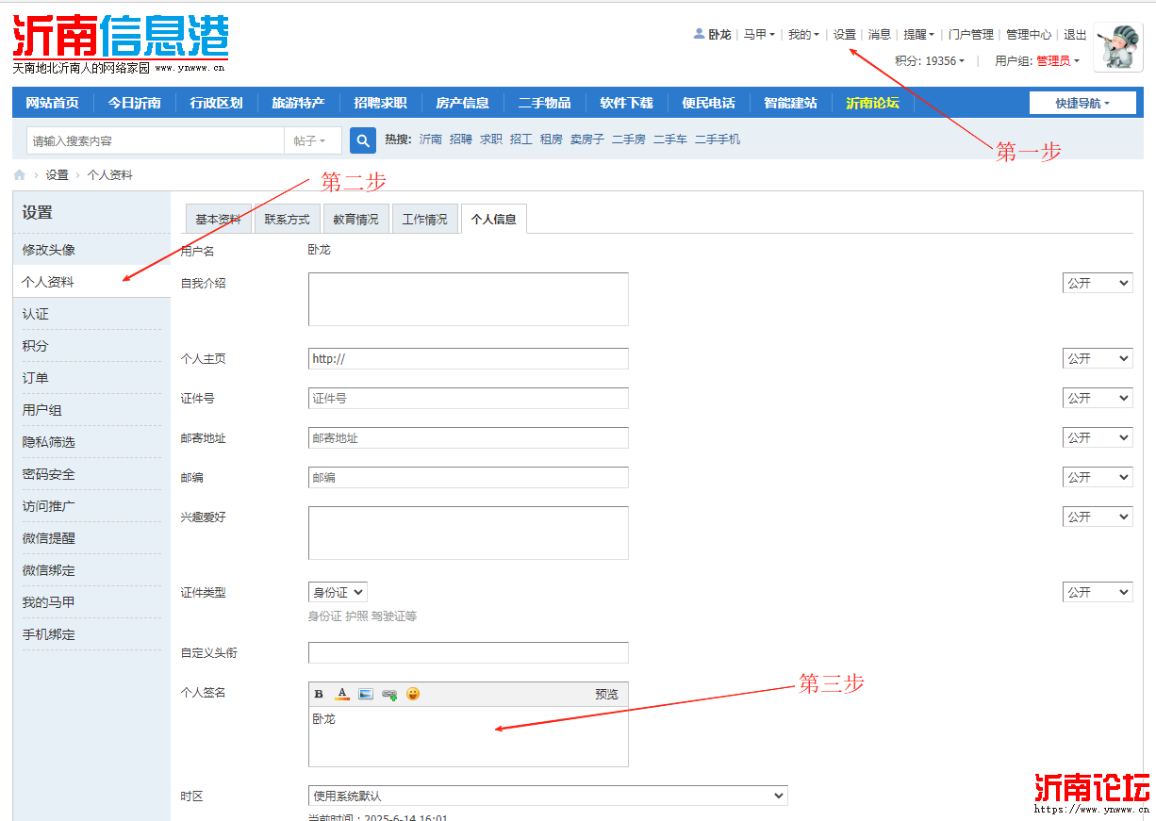Open the 帖子 search type dropdown
The height and width of the screenshot is (821, 1156).
coord(312,139)
